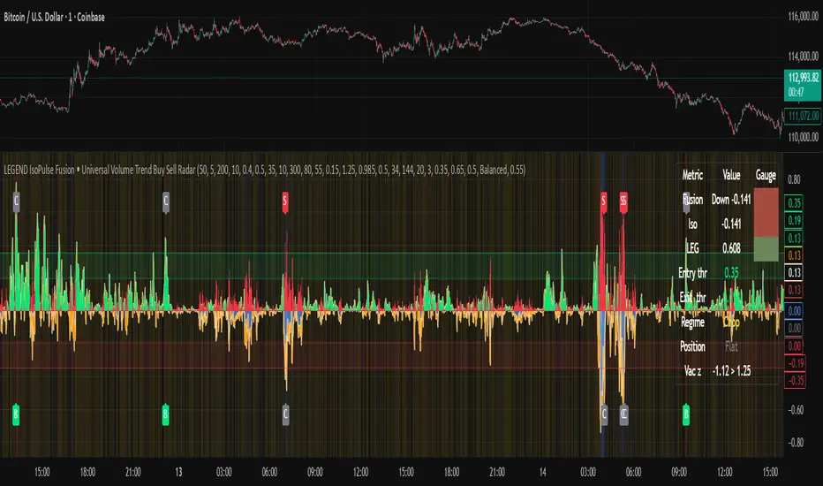Select the green 0.35 indicator scale label
This screenshot has height=486, width=823.
point(794,202)
